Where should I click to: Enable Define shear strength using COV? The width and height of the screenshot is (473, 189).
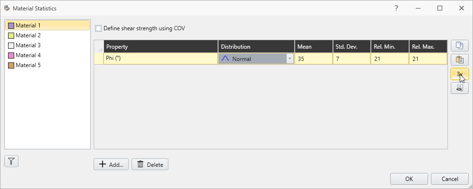[98, 28]
